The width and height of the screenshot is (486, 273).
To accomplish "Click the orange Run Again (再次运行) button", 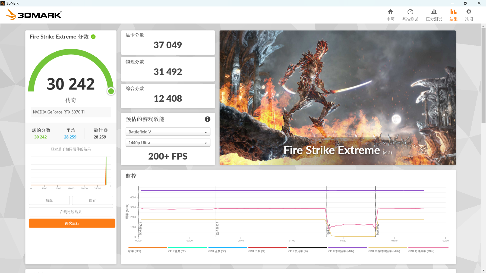I will tap(72, 223).
